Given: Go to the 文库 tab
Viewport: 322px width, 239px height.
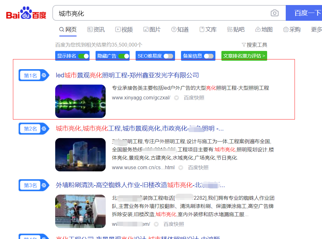Looking at the screenshot, I should click(208, 30).
